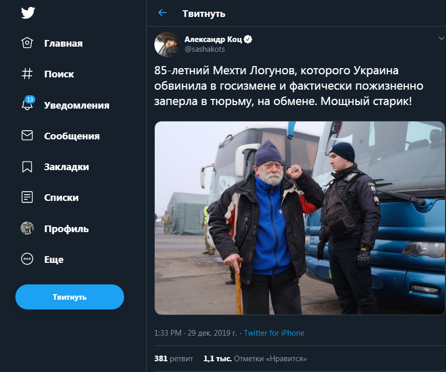Open the tweet's attached photo
This screenshot has height=372, width=446.
tap(299, 218)
